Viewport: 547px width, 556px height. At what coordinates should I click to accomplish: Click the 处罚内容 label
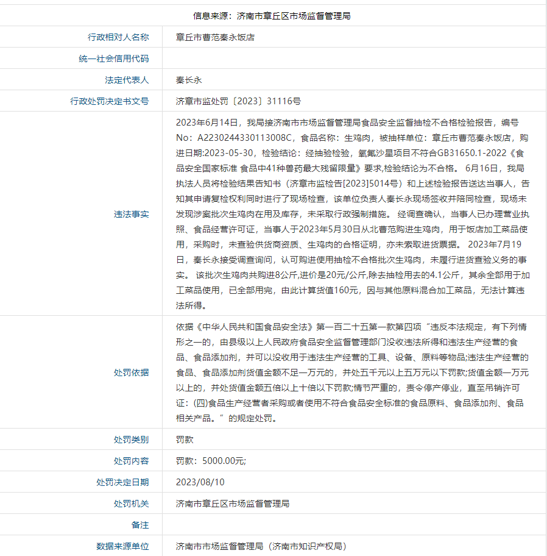point(132,461)
